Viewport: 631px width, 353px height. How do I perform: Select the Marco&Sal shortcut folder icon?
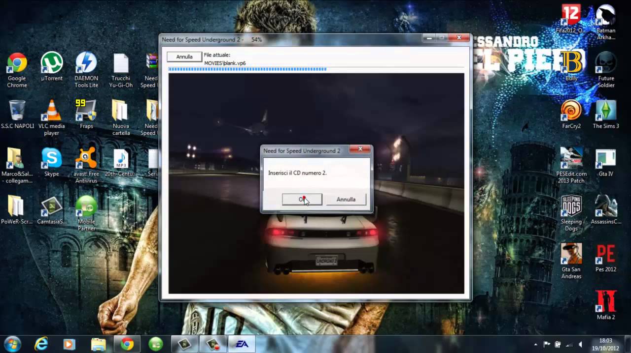[17, 166]
